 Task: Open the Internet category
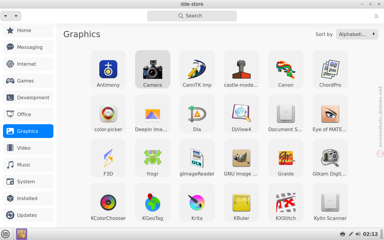pyautogui.click(x=28, y=64)
